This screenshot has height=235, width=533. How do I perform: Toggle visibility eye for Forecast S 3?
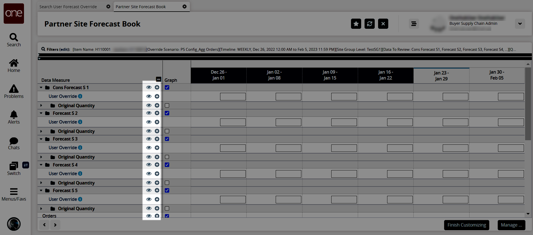[x=149, y=139]
